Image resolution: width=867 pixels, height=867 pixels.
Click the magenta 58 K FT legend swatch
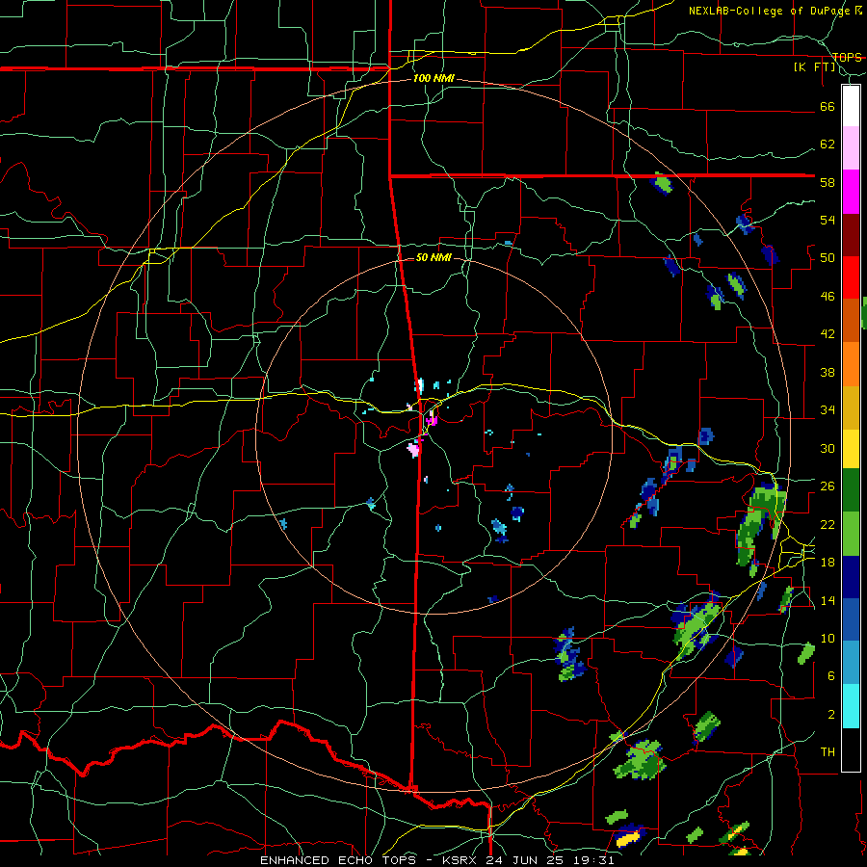851,192
